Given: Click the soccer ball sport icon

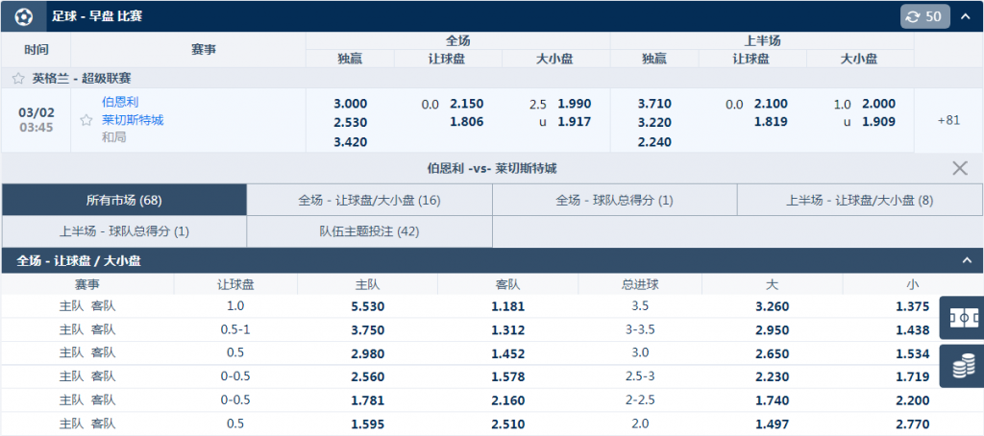Looking at the screenshot, I should click(24, 16).
